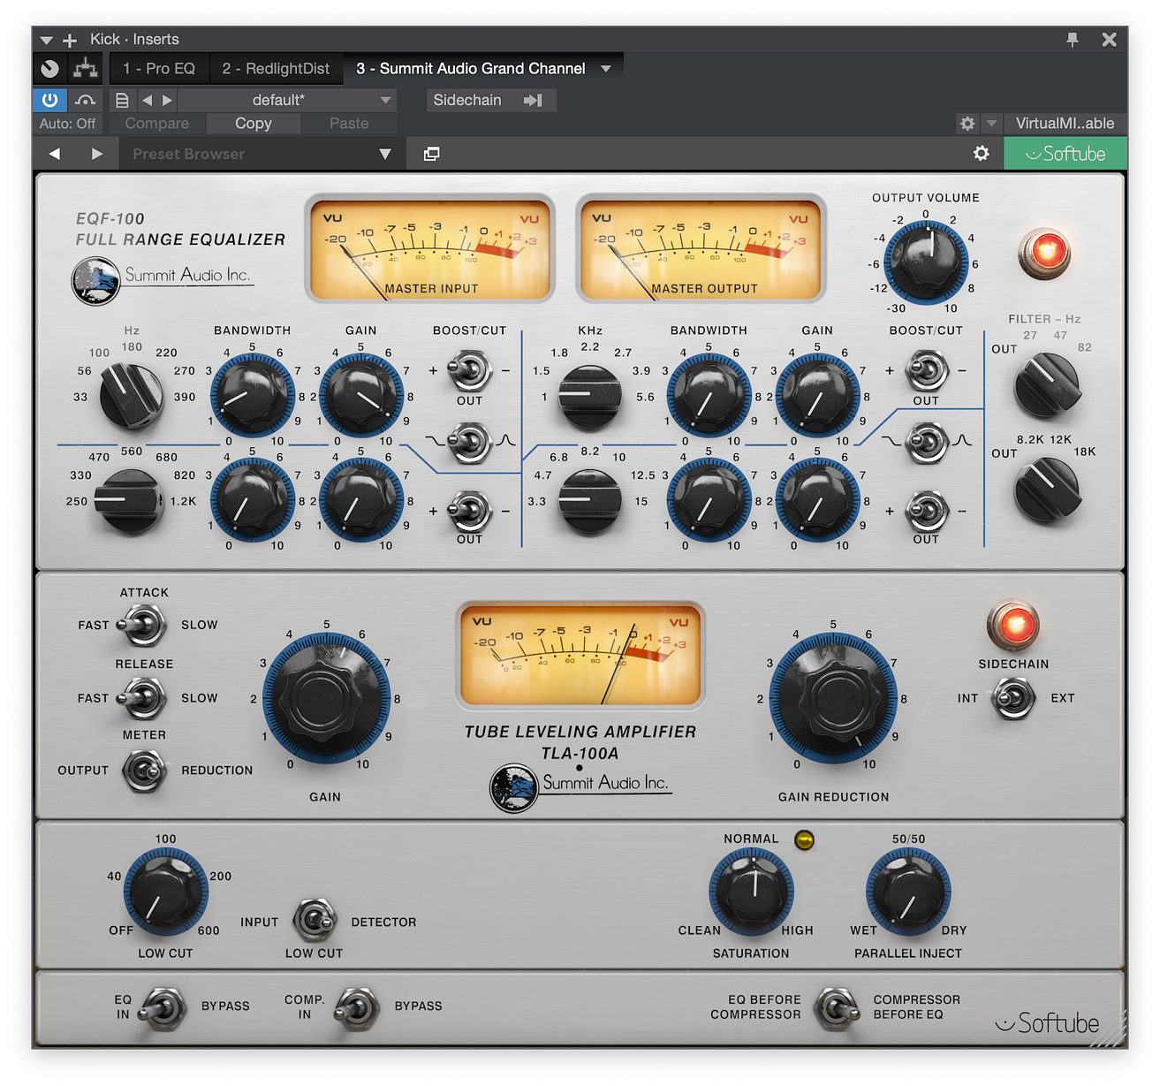1160x1086 pixels.
Task: Expand the Preset Browser dropdown arrow
Action: pos(385,154)
